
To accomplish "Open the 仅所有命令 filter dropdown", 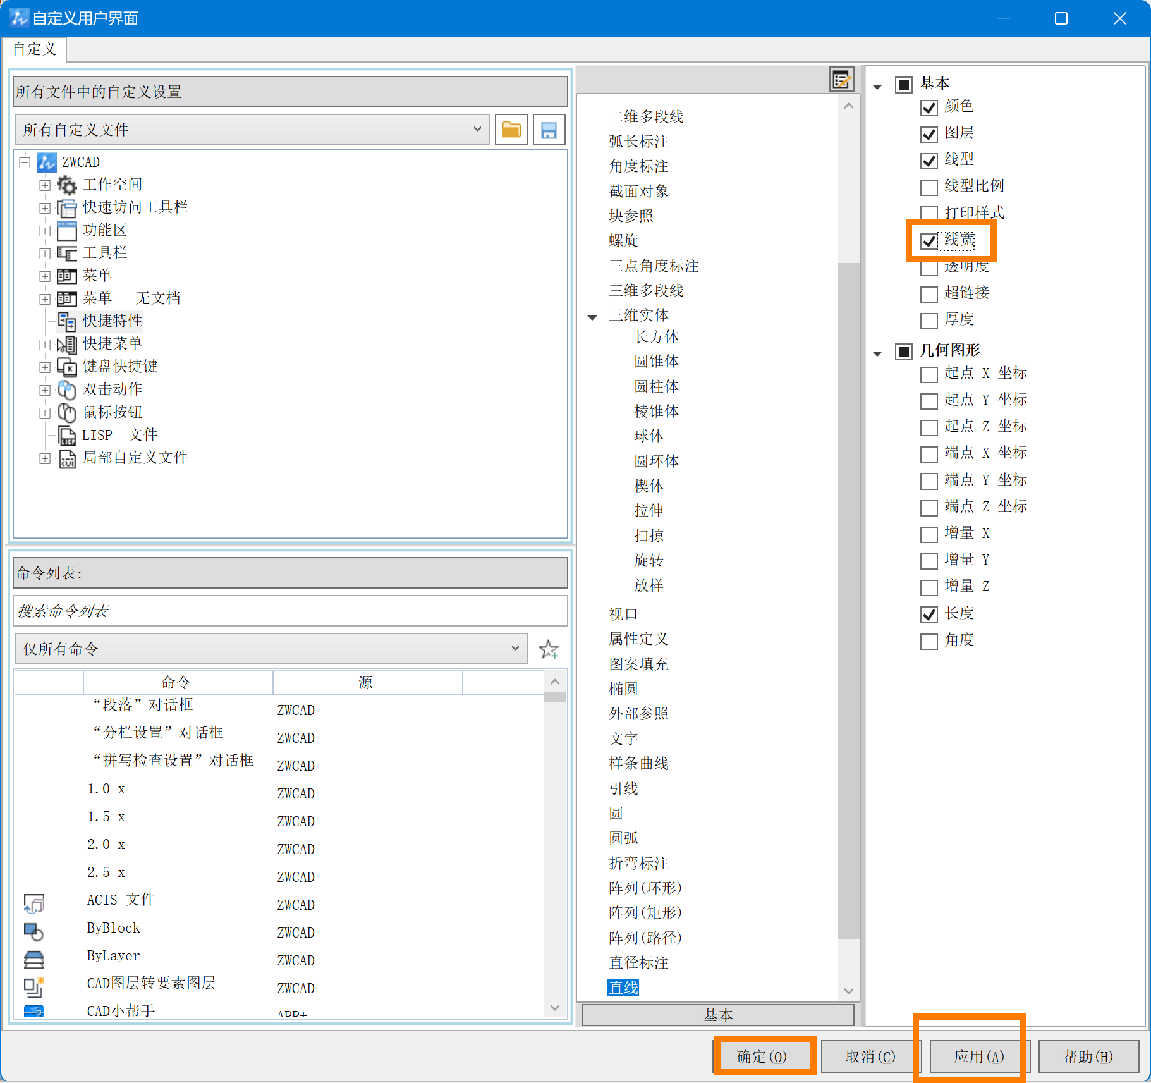I will tap(271, 649).
